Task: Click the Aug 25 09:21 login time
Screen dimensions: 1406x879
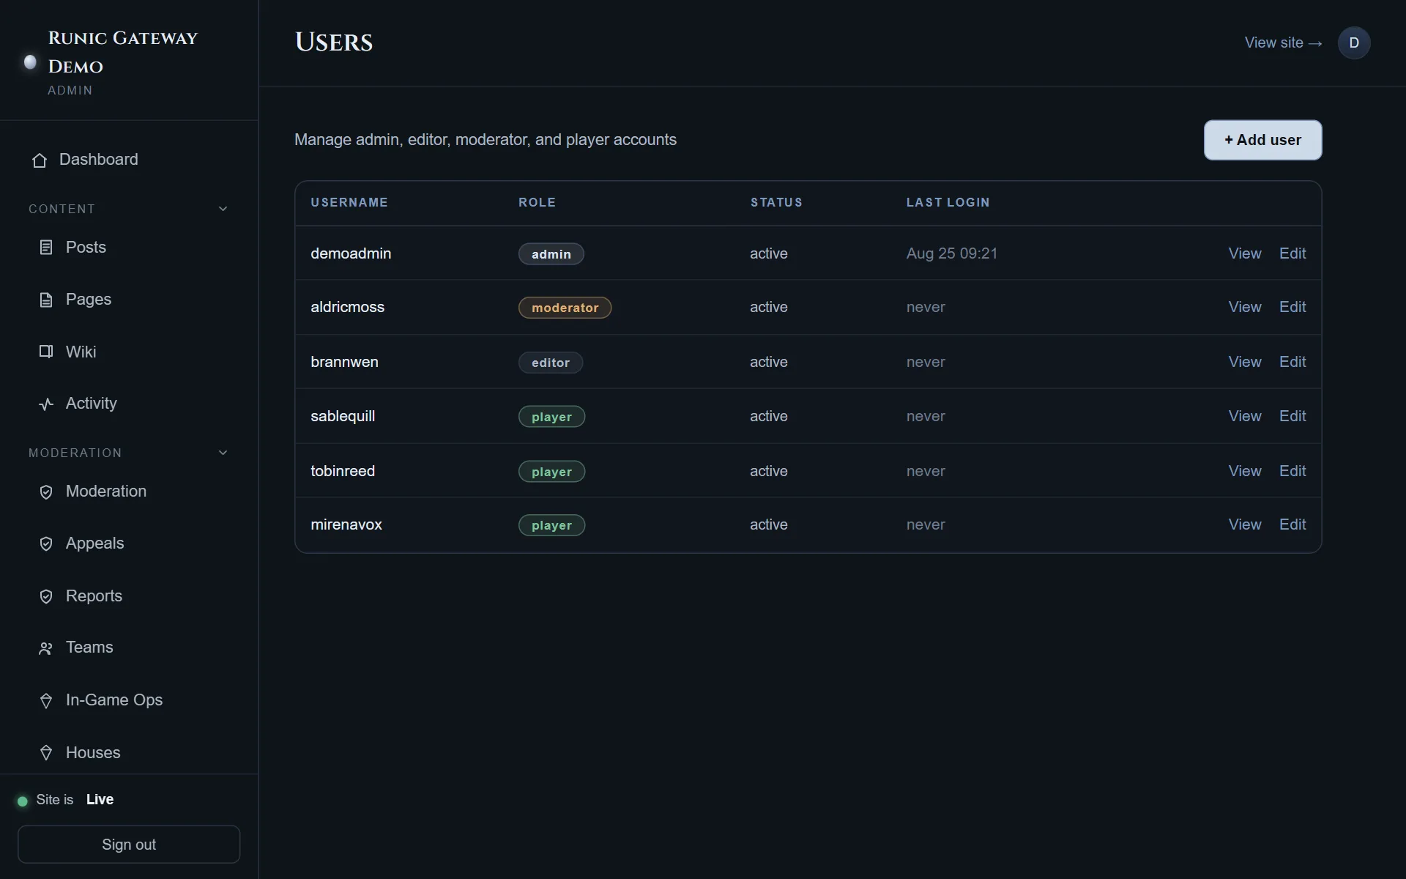Action: [x=951, y=253]
